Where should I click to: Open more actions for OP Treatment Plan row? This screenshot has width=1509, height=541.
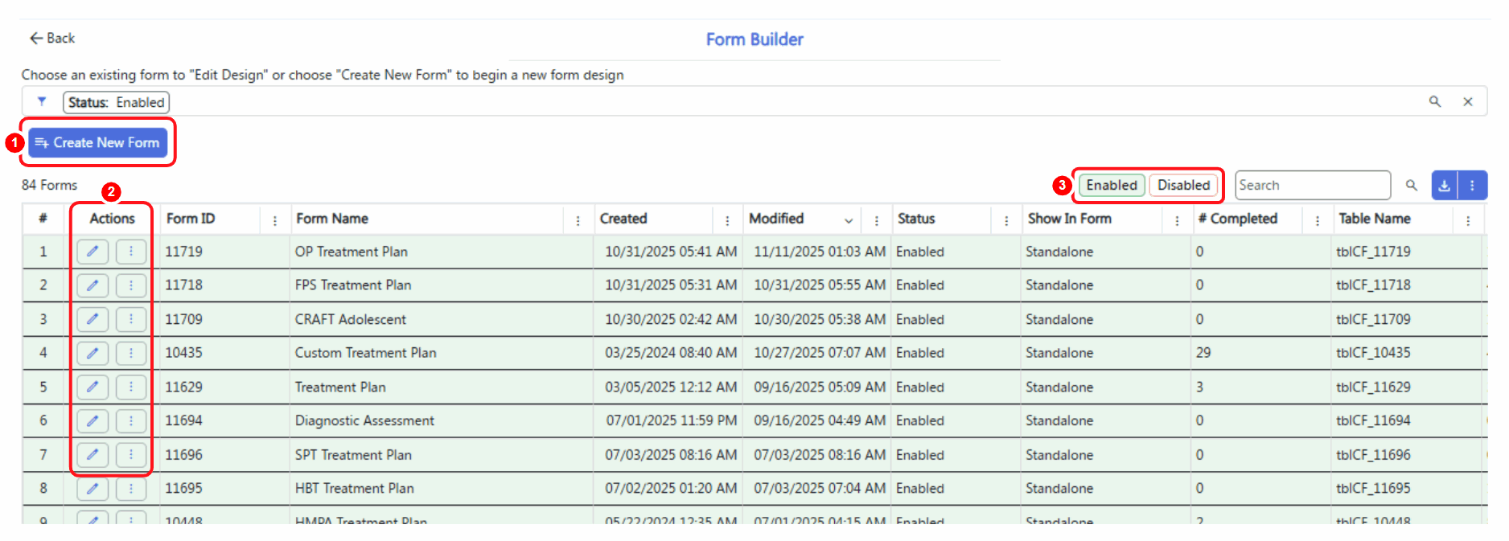click(131, 252)
